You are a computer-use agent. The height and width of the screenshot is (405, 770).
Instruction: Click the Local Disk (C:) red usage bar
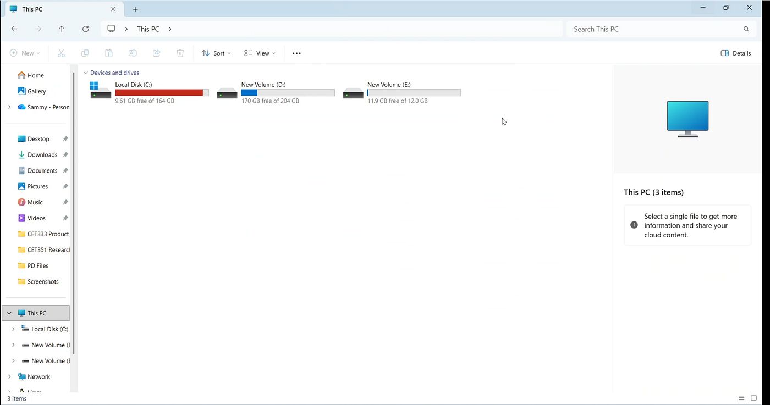[162, 93]
